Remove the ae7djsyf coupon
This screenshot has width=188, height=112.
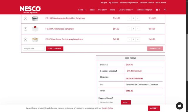[x=137, y=71]
